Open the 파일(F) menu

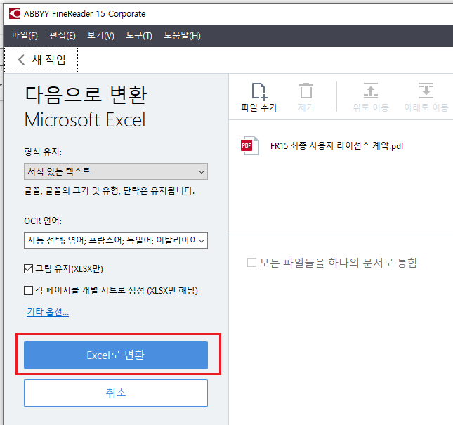pyautogui.click(x=25, y=36)
